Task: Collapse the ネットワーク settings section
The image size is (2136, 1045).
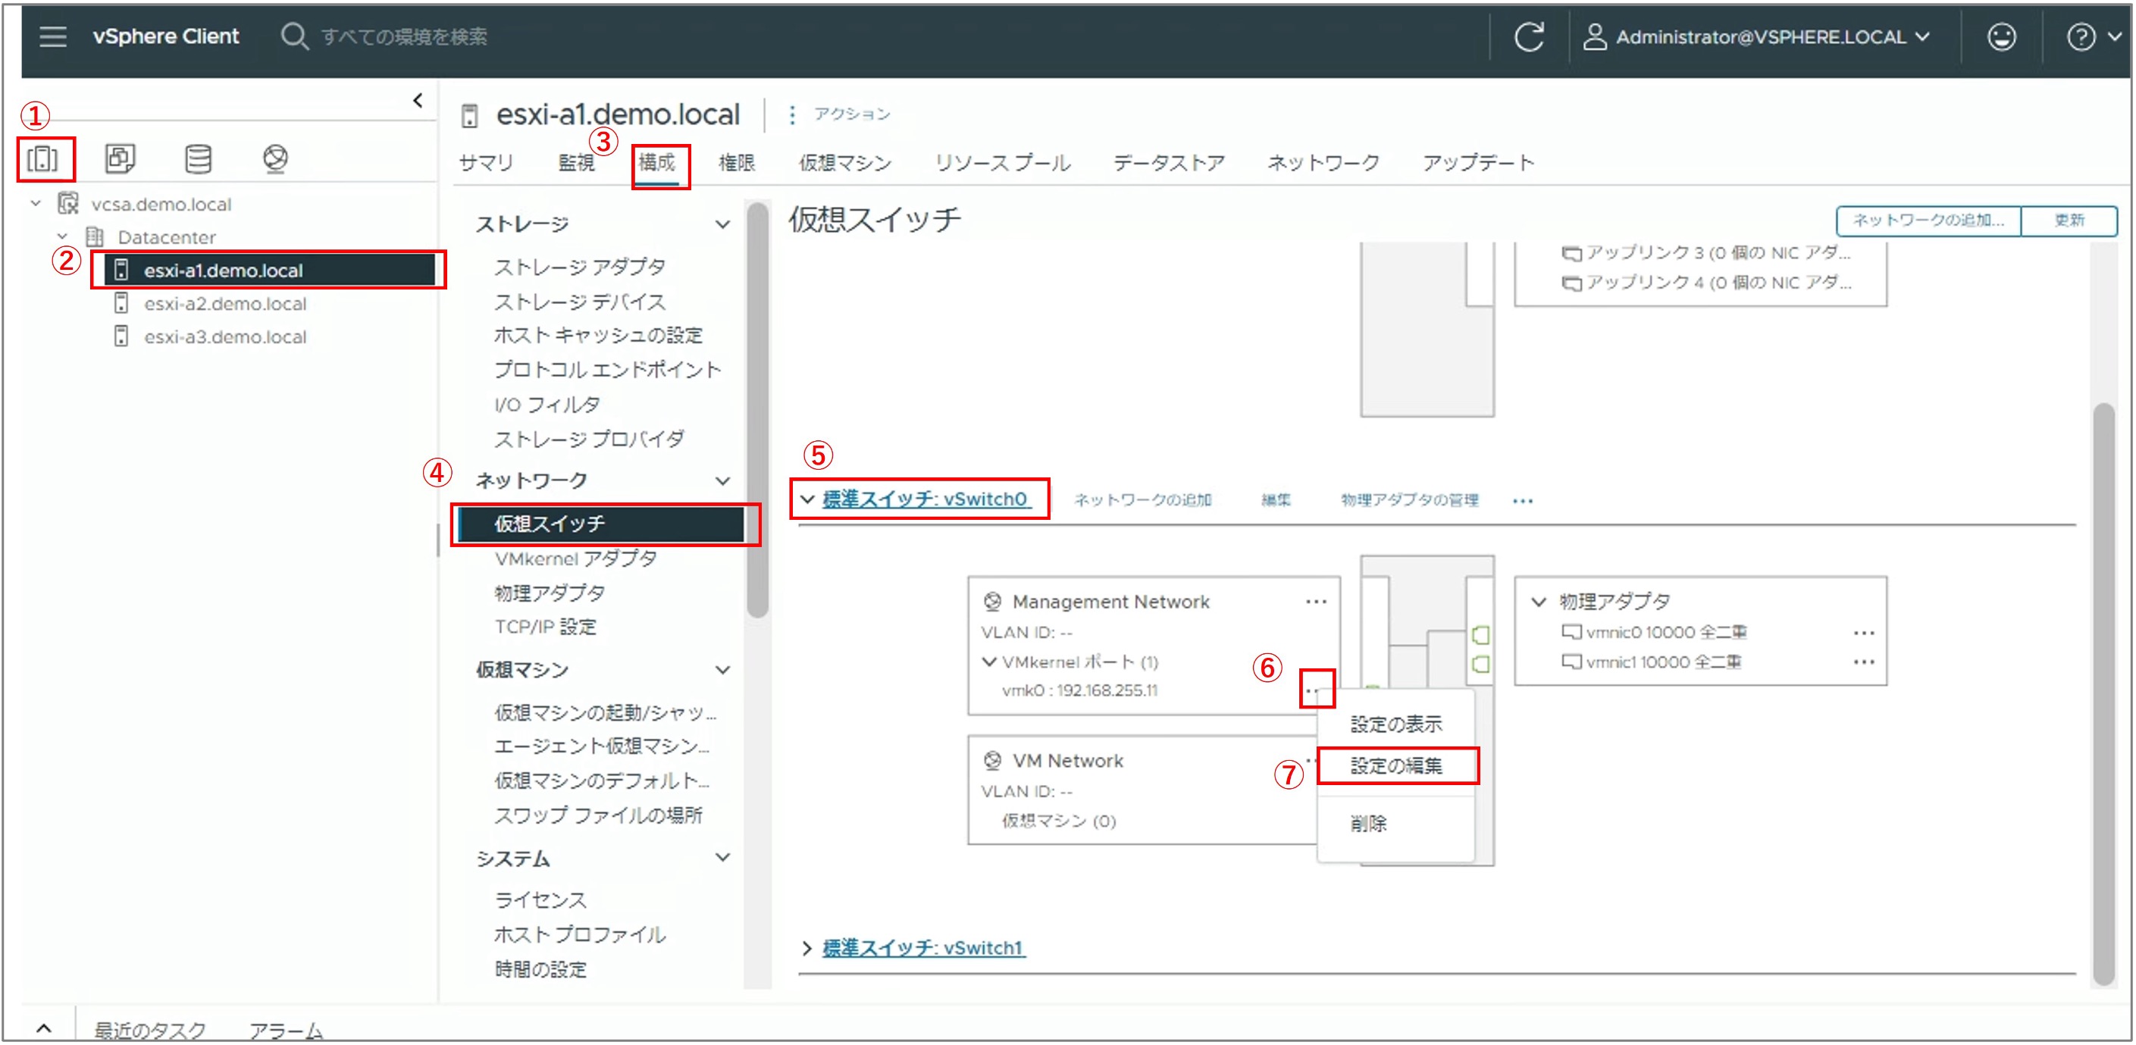Action: click(722, 480)
